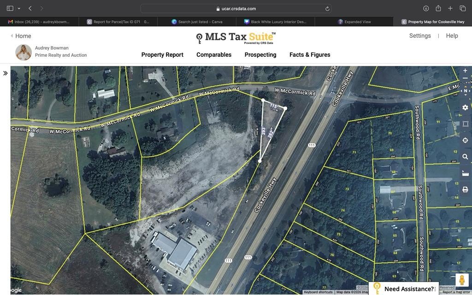Screen dimensions: 472x295
Task: Reset map orientation with compass N
Action: (x=465, y=91)
